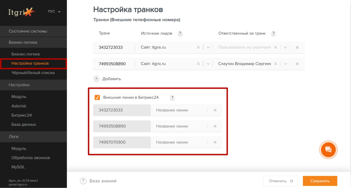
Task: Click help icon beside Внешние линии в Битрикс24
Action: (172, 98)
